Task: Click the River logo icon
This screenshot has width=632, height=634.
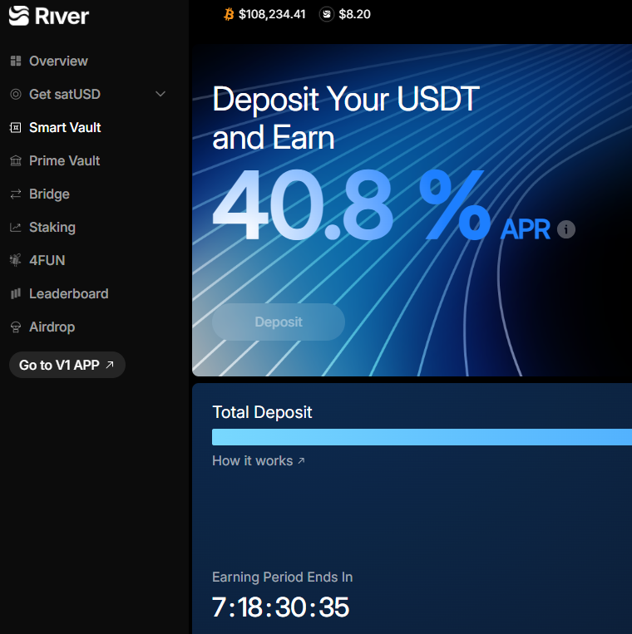Action: [19, 16]
